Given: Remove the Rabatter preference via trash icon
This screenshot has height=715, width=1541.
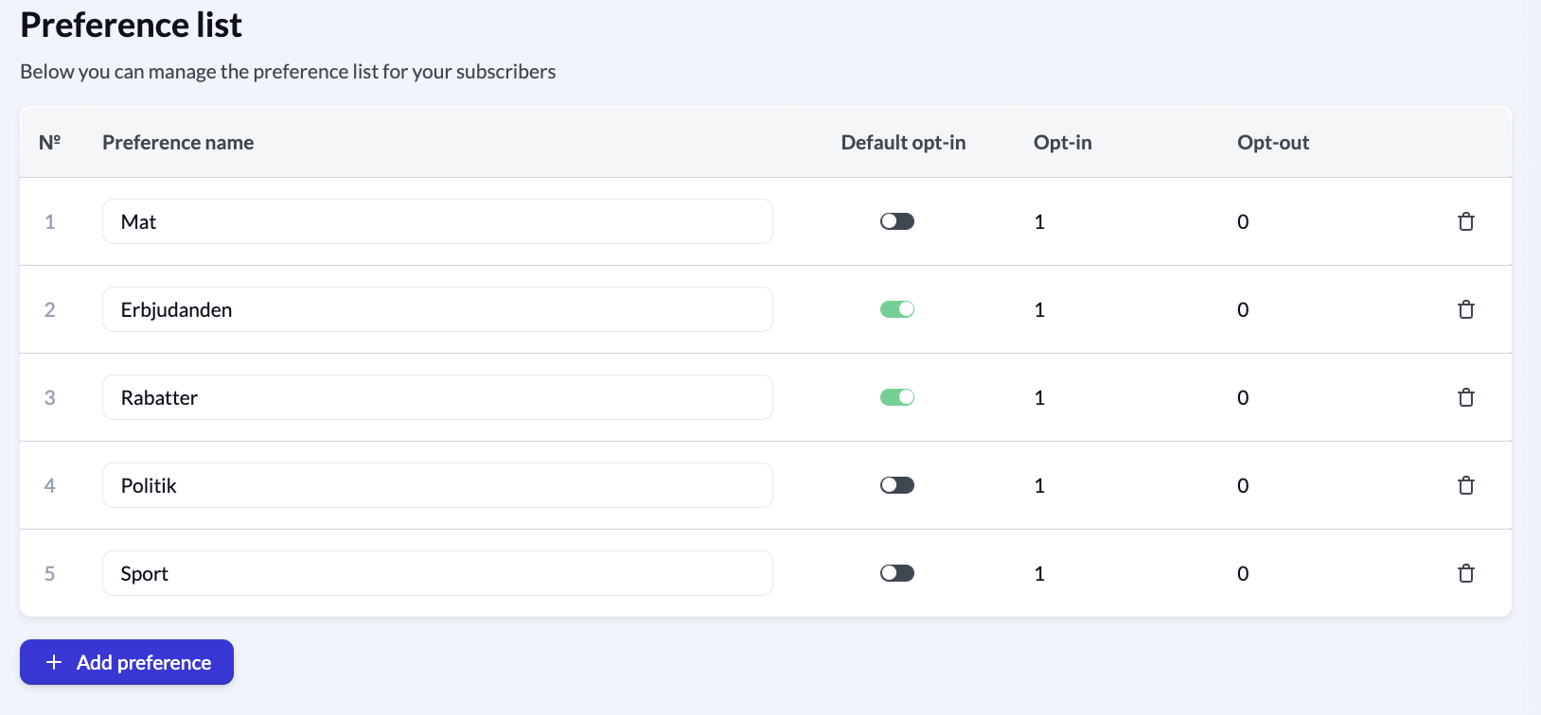Looking at the screenshot, I should pyautogui.click(x=1465, y=397).
